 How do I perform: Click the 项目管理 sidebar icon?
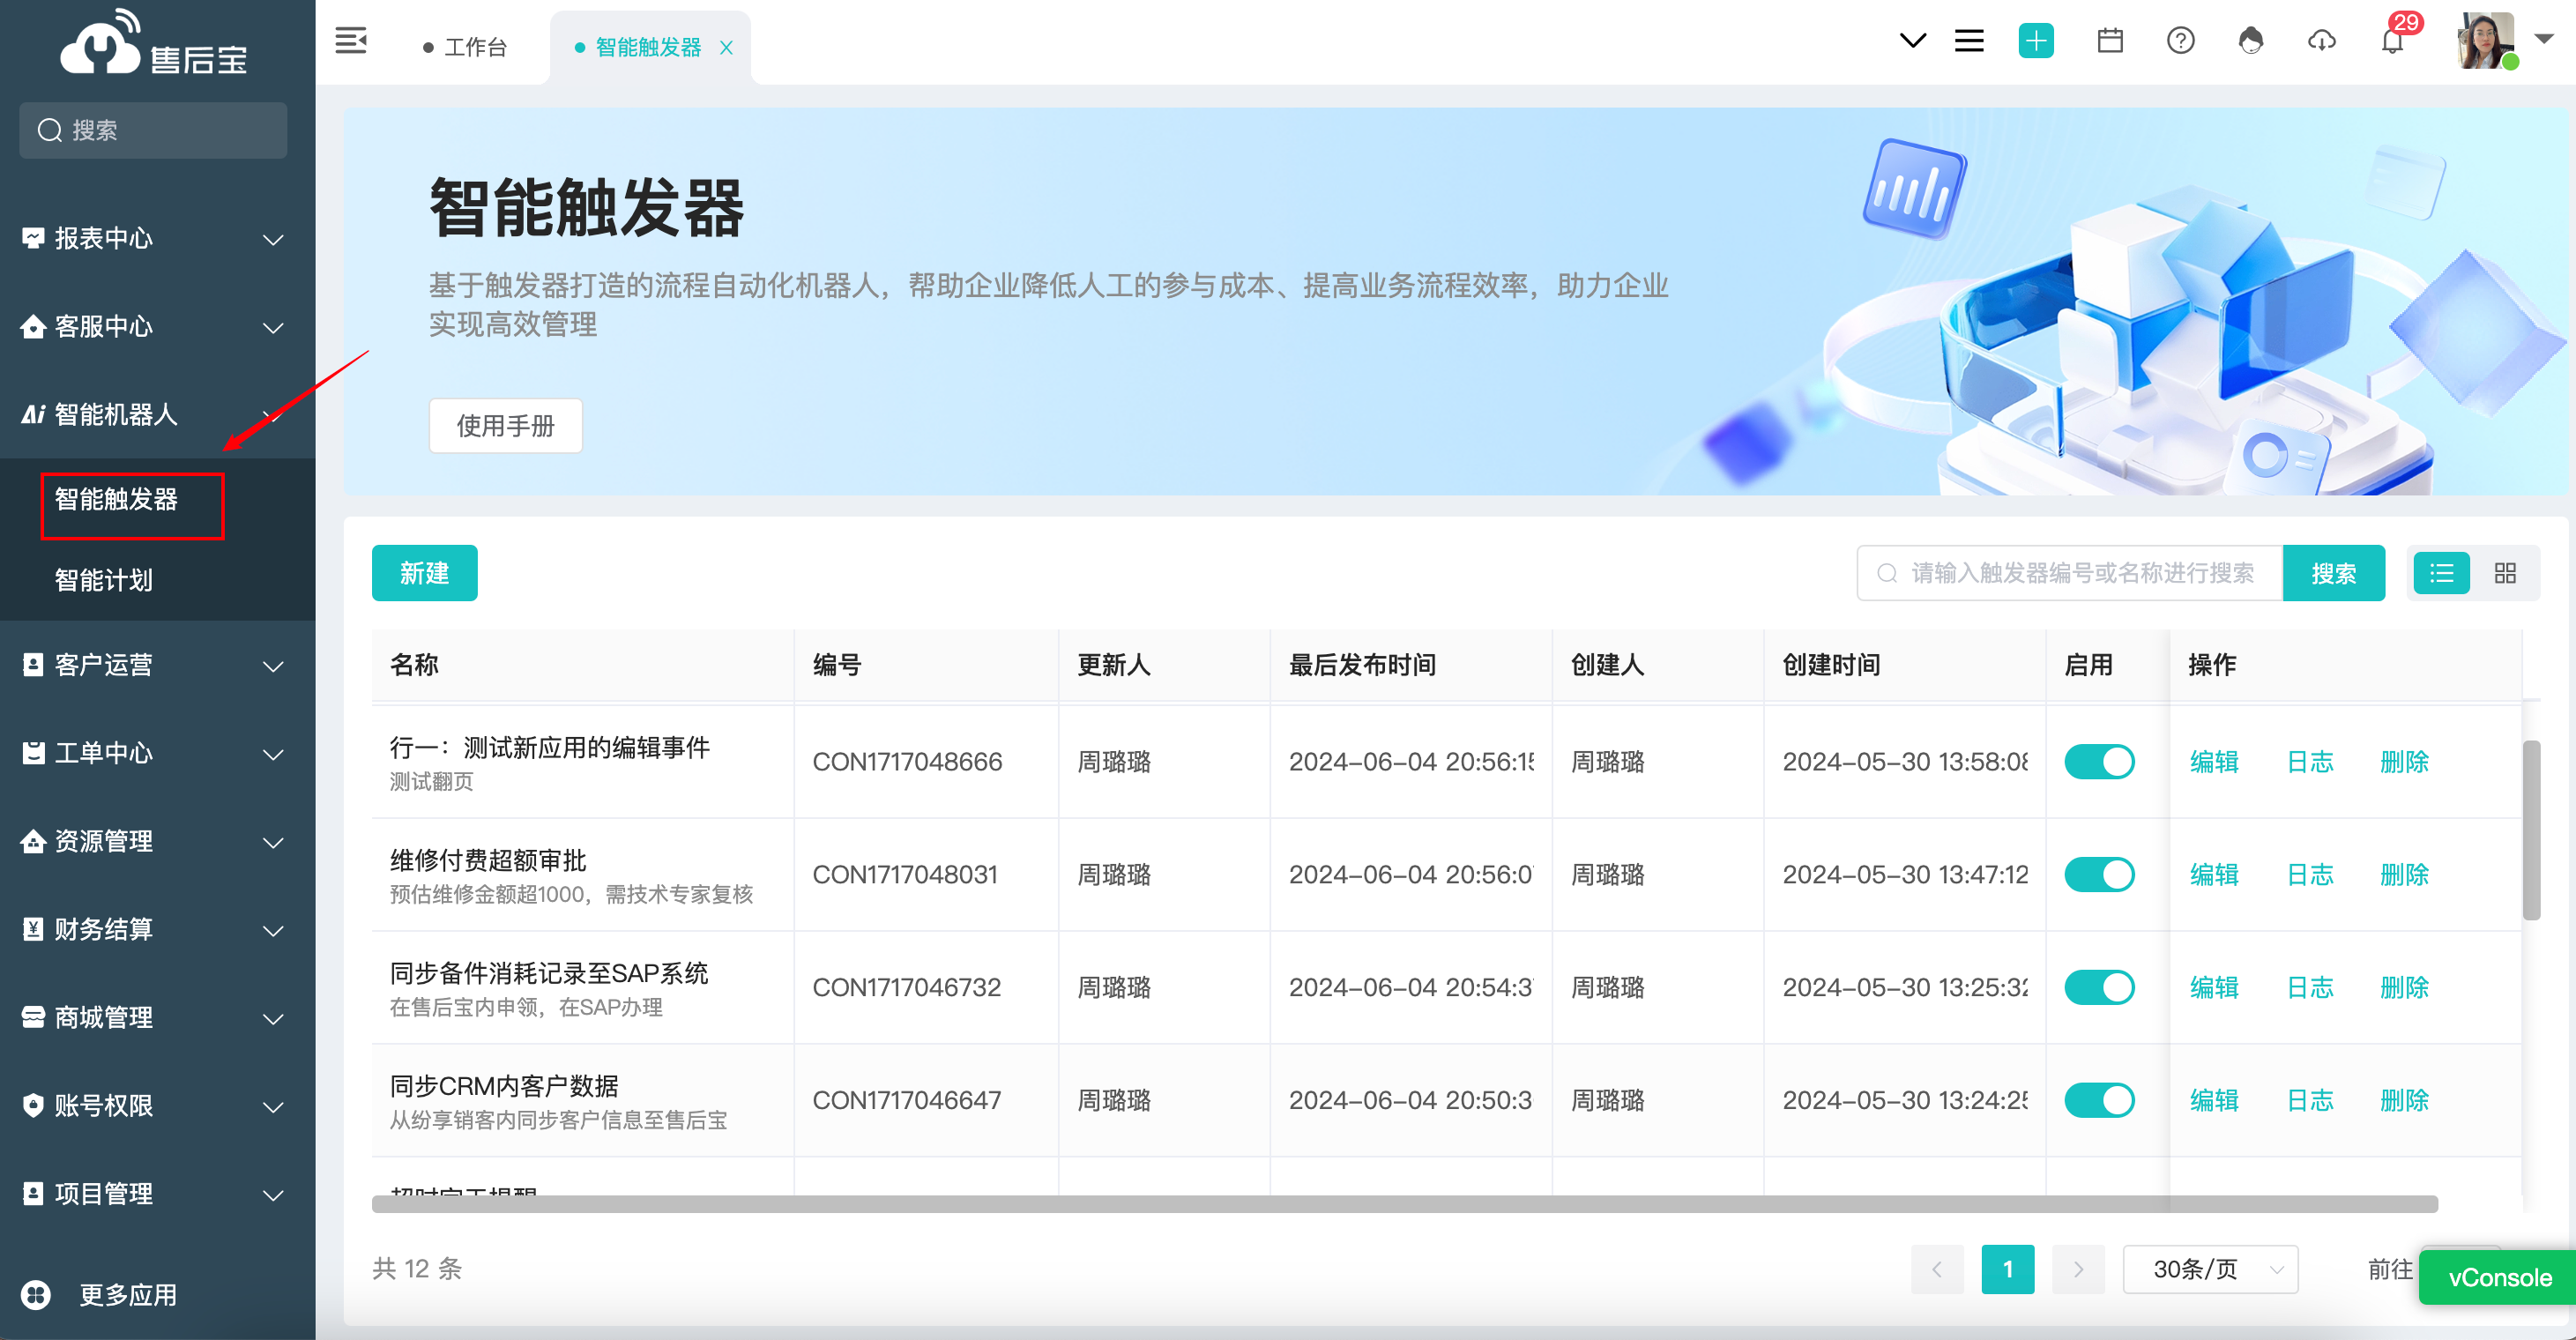tap(33, 1193)
